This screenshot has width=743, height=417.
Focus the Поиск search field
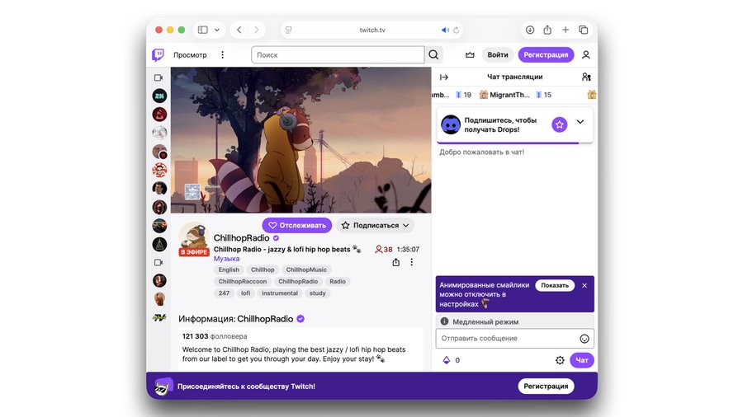tap(338, 55)
